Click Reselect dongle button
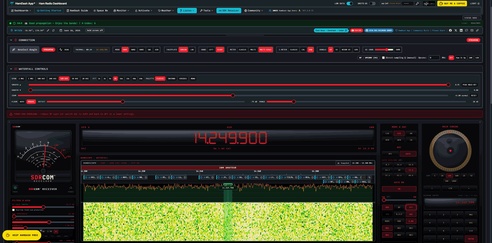 (25, 50)
